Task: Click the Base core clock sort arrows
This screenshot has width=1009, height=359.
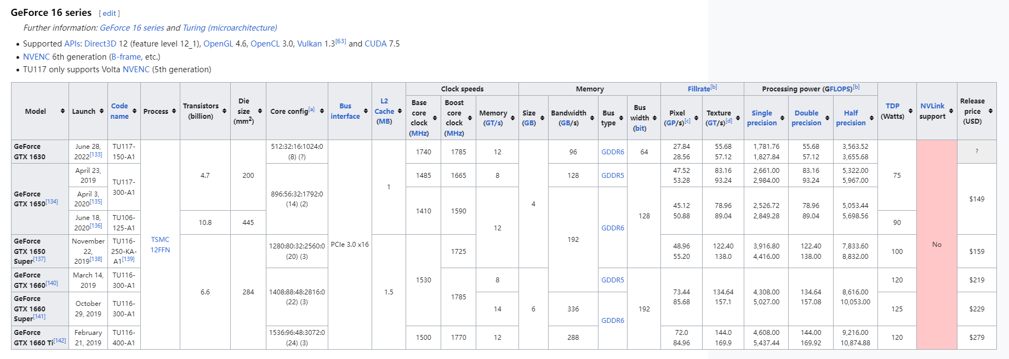Action: 435,118
